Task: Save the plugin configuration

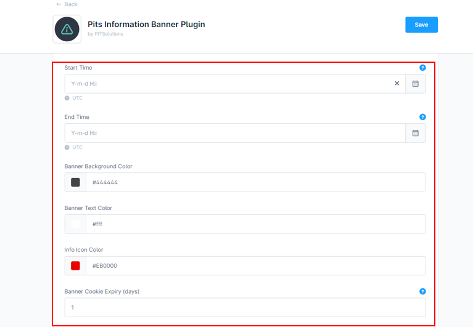Action: [421, 25]
